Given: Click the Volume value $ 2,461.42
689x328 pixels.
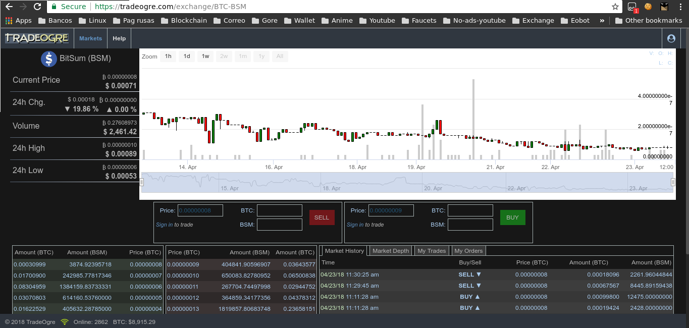Looking at the screenshot, I should point(120,132).
